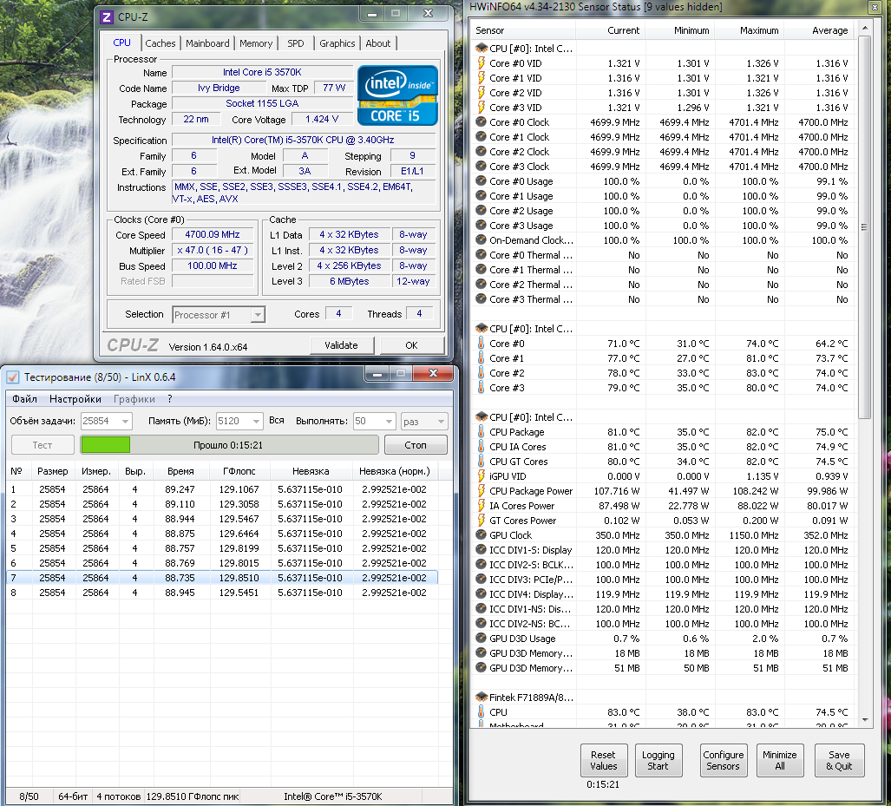891x806 pixels.
Task: Click the GPU Clock sensor icon
Action: 482,535
